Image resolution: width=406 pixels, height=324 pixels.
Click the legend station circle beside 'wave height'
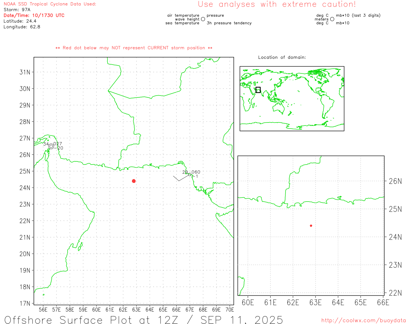pyautogui.click(x=203, y=19)
